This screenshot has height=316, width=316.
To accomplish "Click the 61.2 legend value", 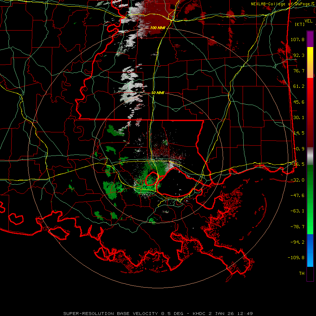I will tap(299, 86).
